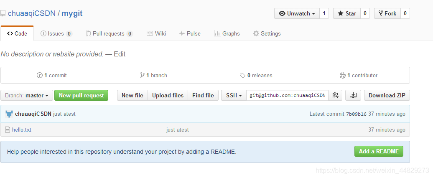Click the star icon on Star button
Image resolution: width=433 pixels, height=178 pixels.
click(341, 13)
